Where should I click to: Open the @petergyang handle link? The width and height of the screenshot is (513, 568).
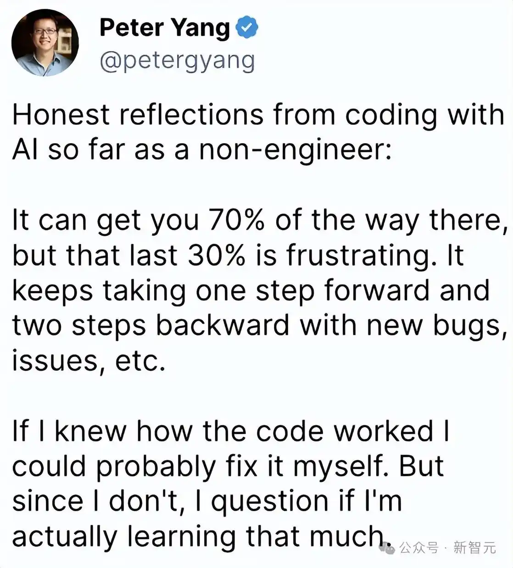177,61
